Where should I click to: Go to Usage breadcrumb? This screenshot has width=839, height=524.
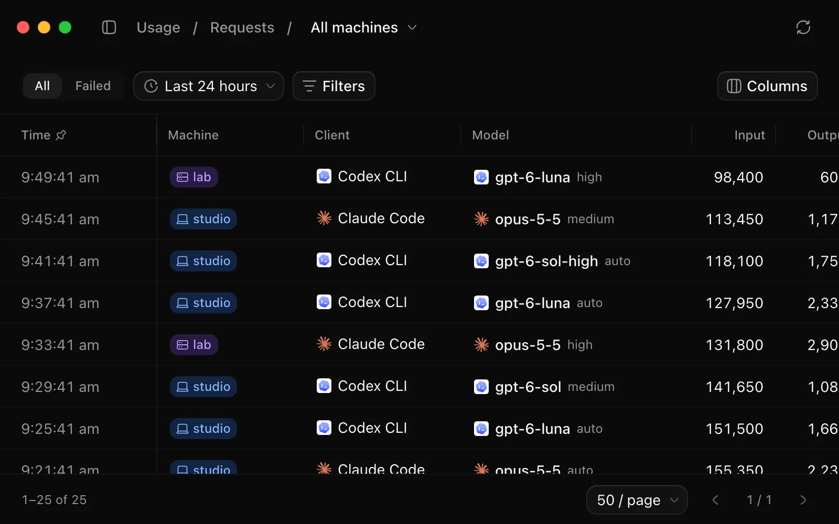pos(158,27)
